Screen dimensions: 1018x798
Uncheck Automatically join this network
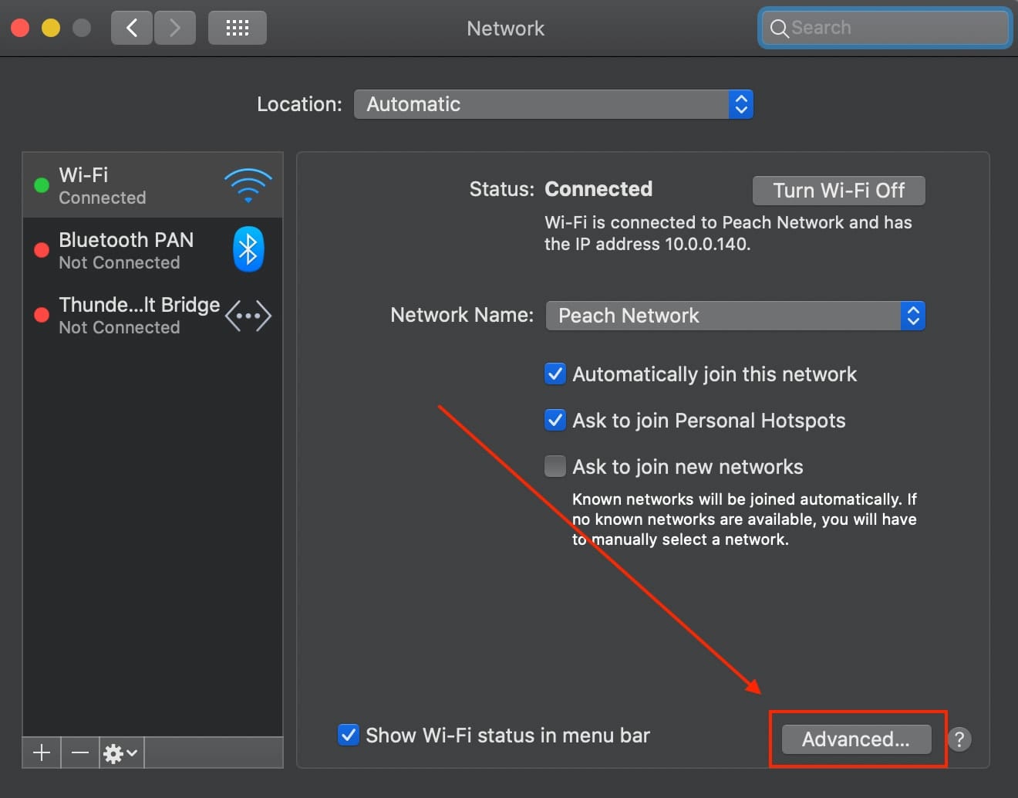(555, 374)
